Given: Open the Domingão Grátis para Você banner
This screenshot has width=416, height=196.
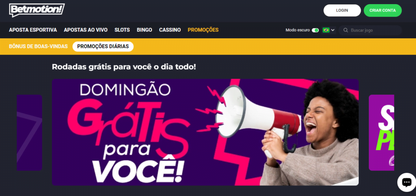Looking at the screenshot, I should [205, 132].
